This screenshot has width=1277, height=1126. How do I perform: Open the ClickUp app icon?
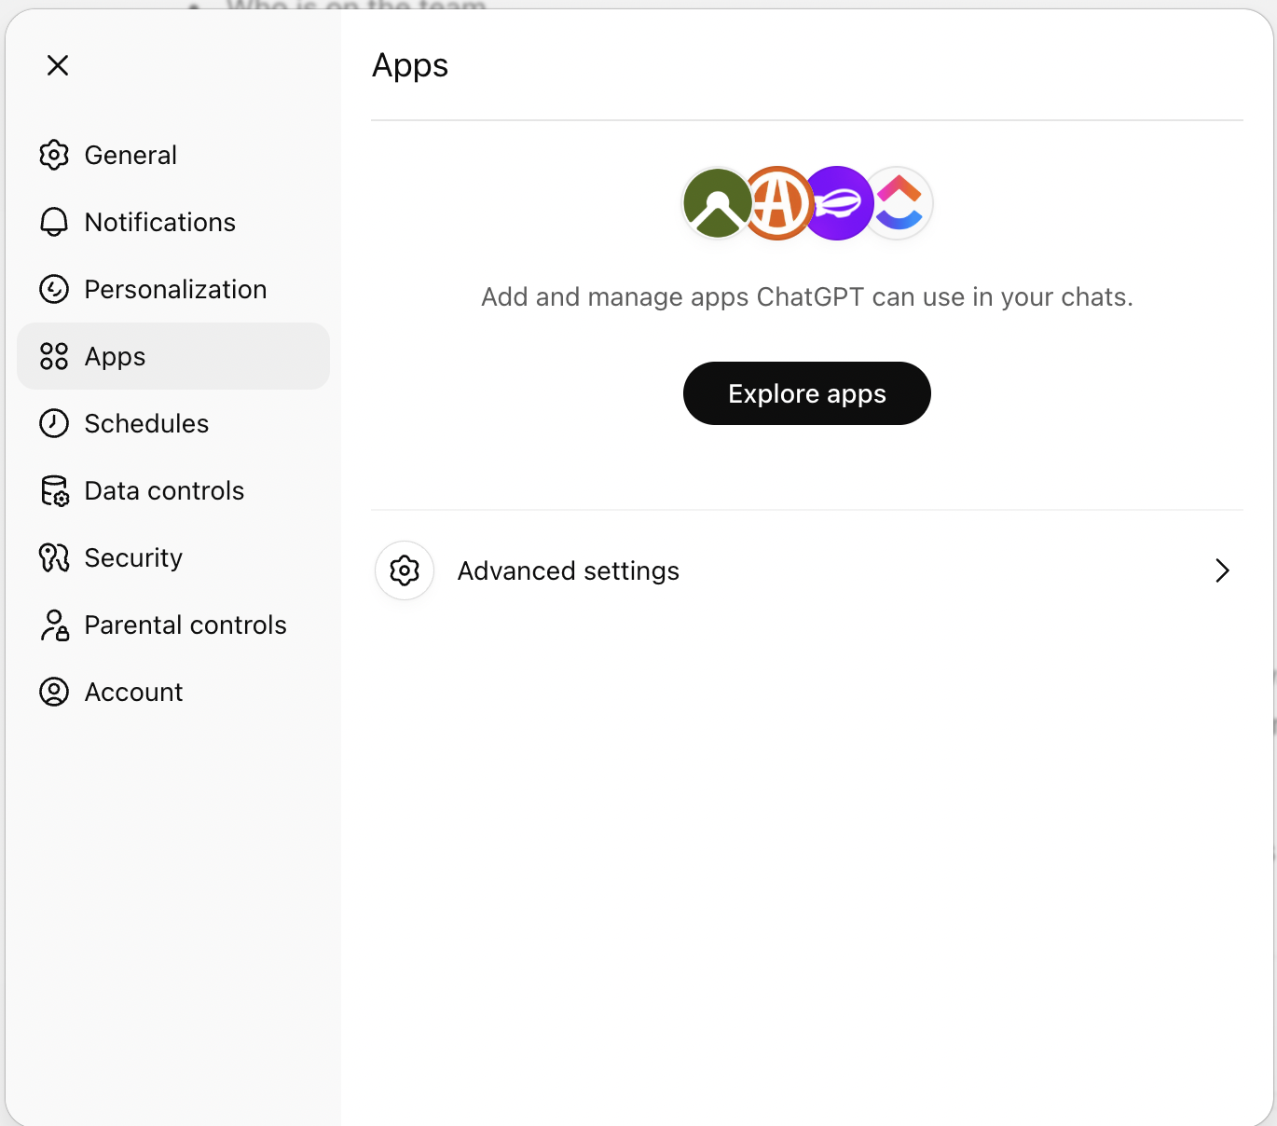click(x=898, y=203)
